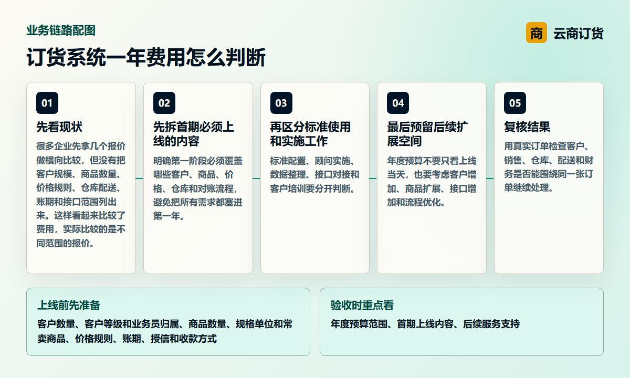Click paragraph starting 标准配置、顾问实施
The width and height of the screenshot is (630, 378).
315,174
